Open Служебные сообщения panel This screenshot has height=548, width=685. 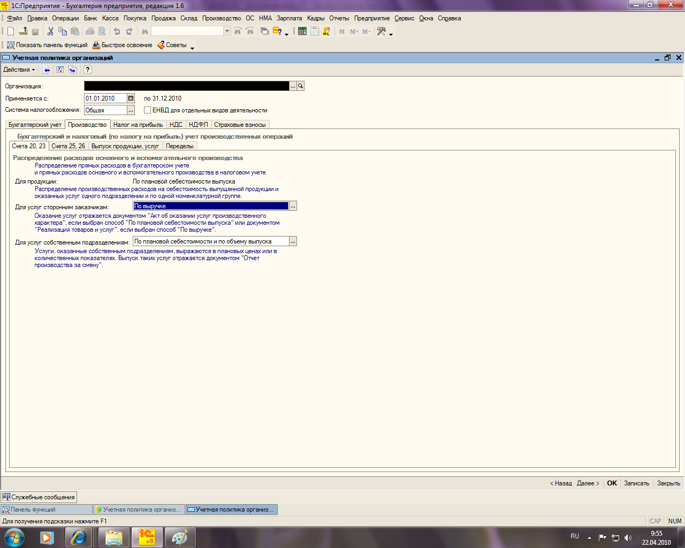pyautogui.click(x=39, y=497)
